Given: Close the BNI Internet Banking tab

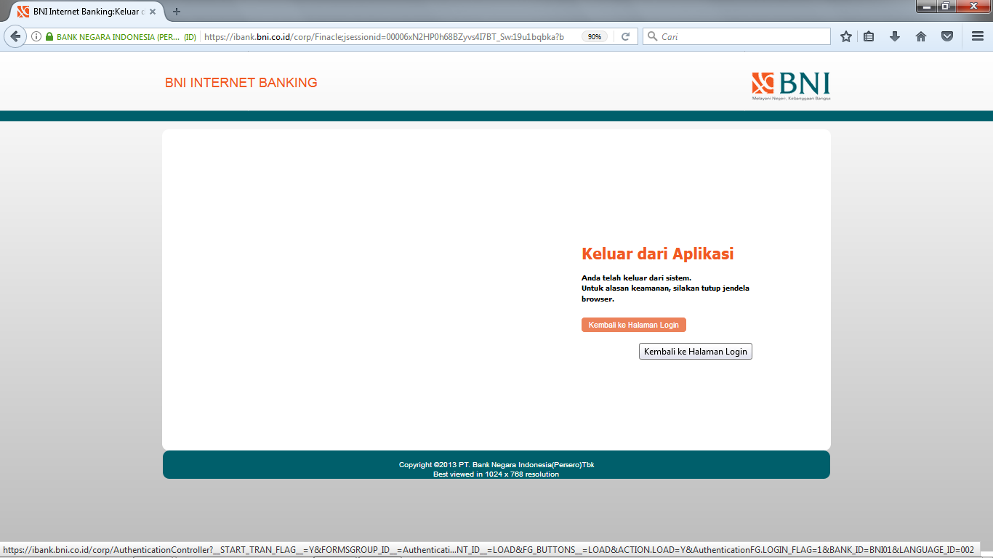Looking at the screenshot, I should [x=153, y=12].
